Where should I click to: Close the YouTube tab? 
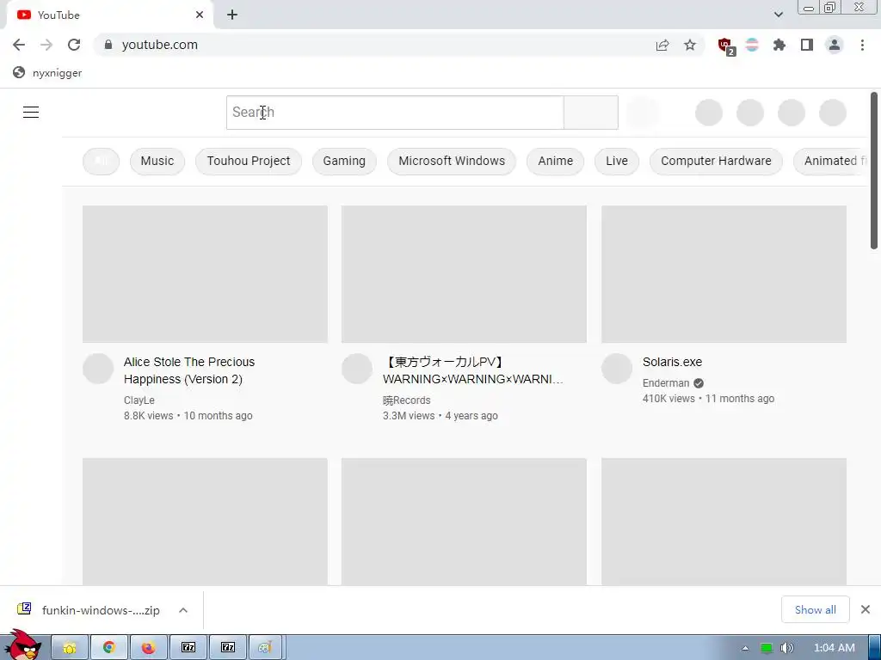tap(200, 15)
